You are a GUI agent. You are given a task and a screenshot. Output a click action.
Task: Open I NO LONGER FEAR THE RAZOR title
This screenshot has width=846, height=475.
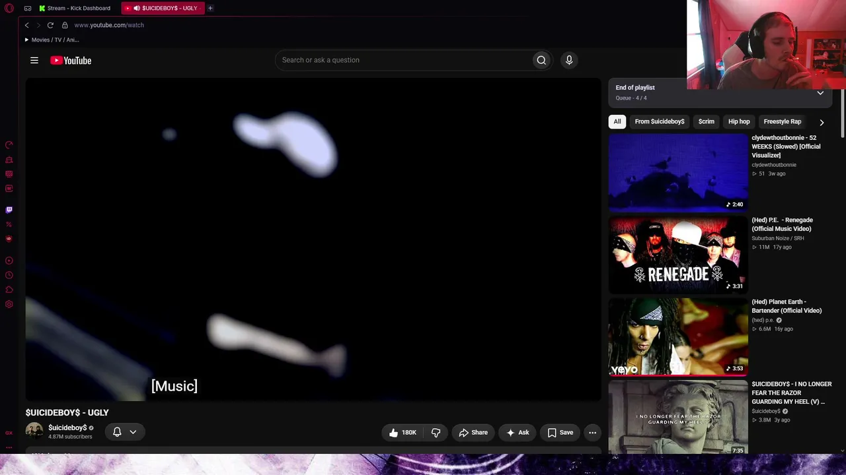792,393
